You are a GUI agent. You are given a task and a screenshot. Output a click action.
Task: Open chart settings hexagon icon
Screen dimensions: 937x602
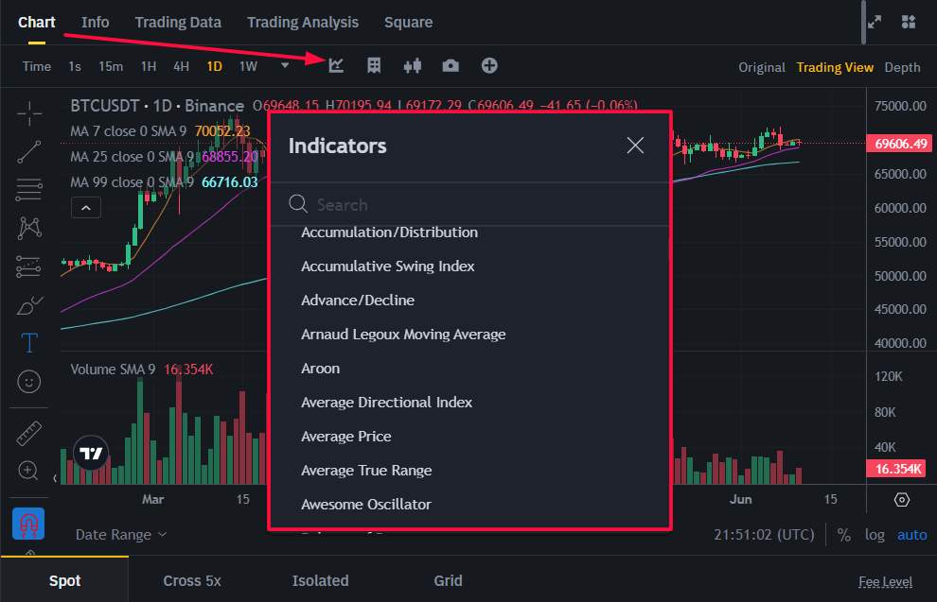pos(902,499)
